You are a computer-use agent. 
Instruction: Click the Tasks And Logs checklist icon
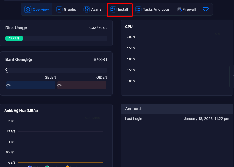point(138,9)
